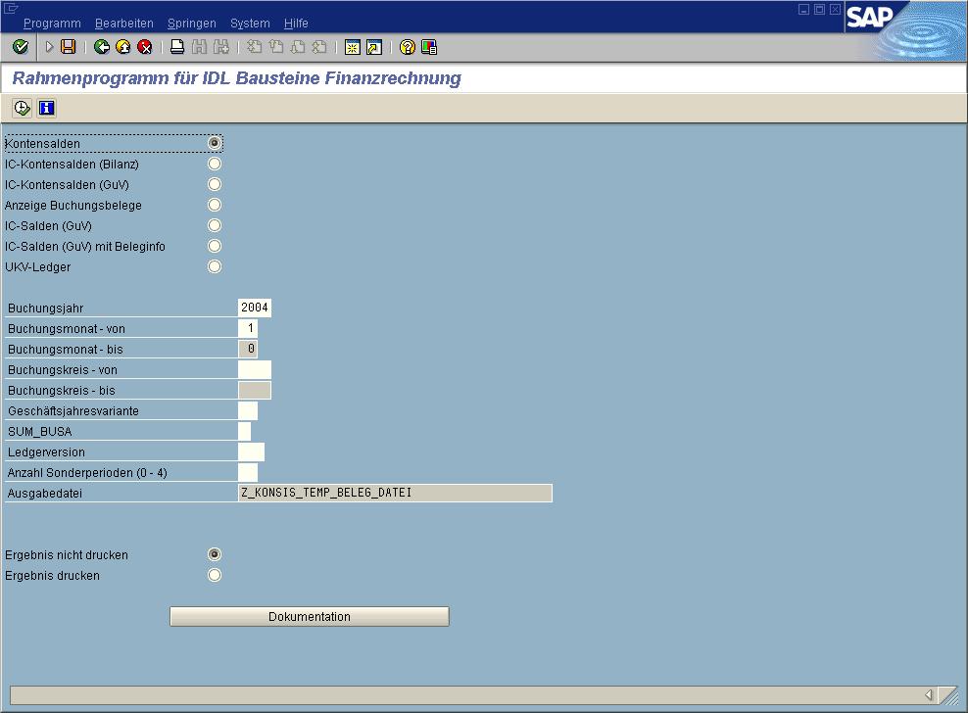Execute the program with the clock icon
Image resolution: width=968 pixels, height=713 pixels.
point(22,108)
